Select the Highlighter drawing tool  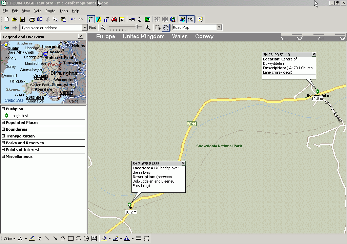(32, 239)
